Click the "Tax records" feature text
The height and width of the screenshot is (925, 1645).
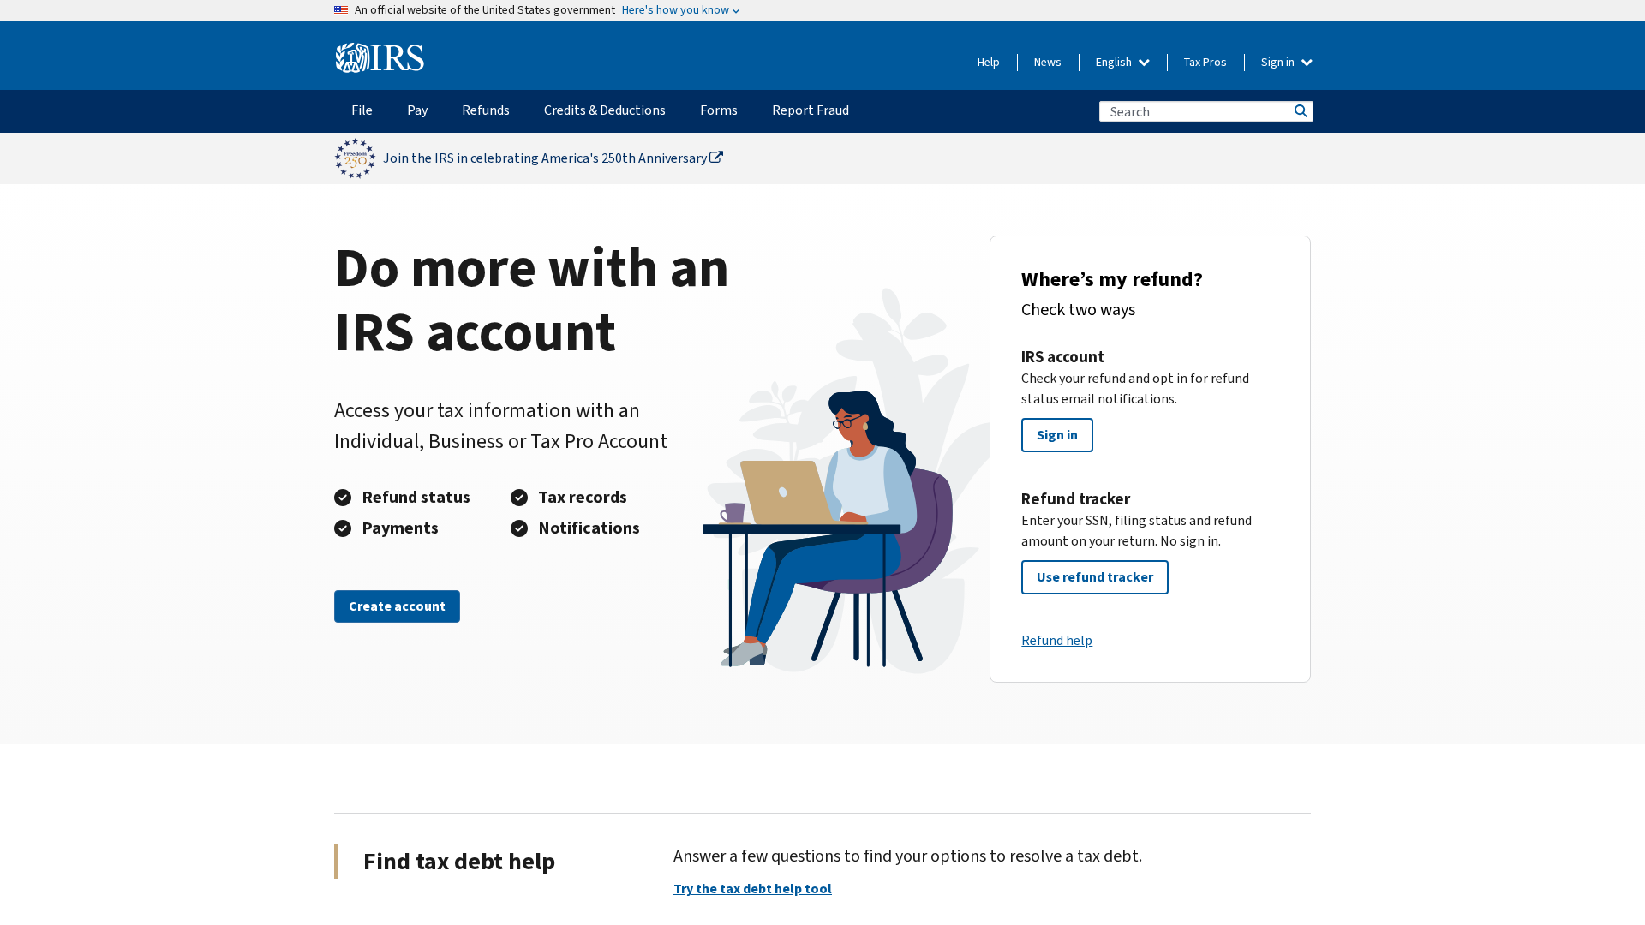pos(583,498)
